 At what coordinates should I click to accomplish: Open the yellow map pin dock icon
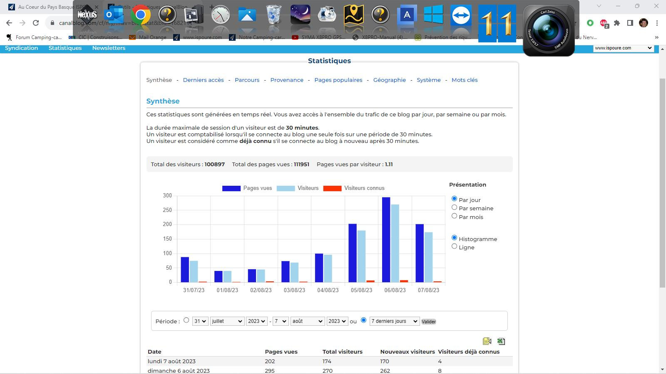coord(353,15)
